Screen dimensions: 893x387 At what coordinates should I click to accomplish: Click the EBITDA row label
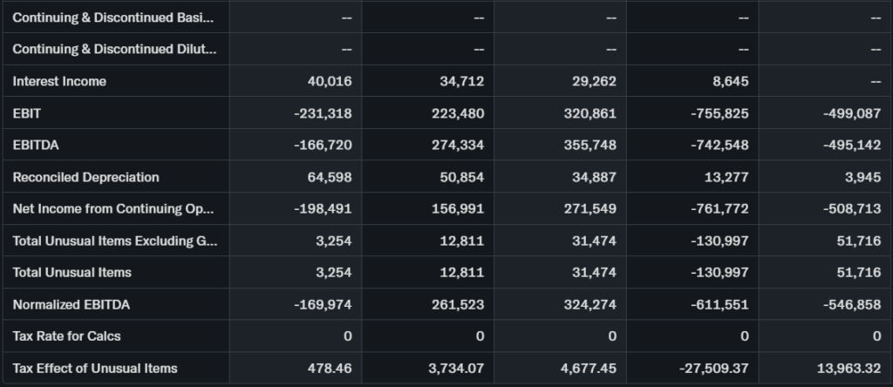[x=36, y=145]
